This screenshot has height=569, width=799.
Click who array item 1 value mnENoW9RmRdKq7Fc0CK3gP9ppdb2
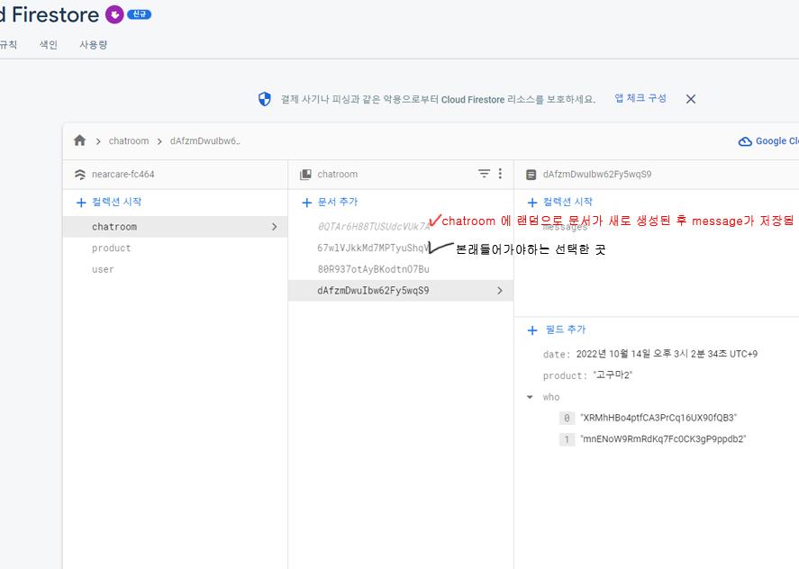point(663,439)
